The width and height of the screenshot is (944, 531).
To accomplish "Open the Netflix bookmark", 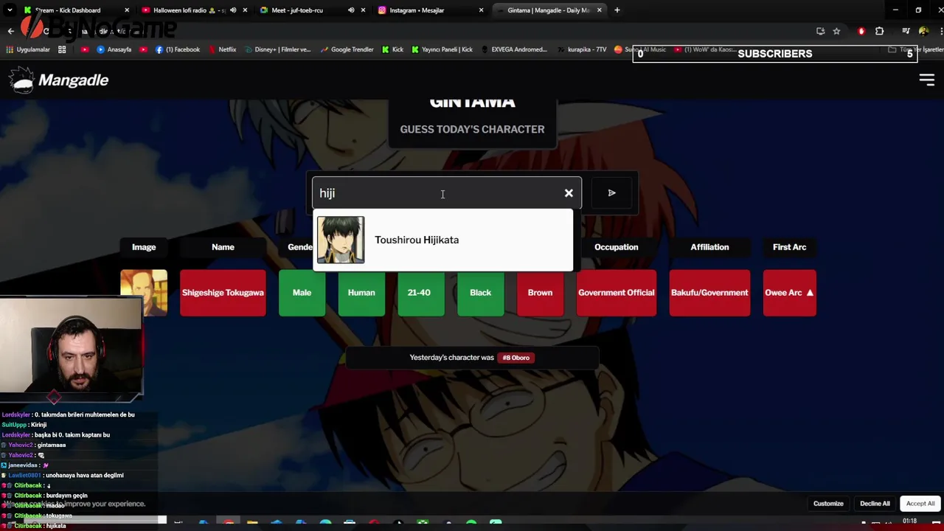I will point(223,49).
